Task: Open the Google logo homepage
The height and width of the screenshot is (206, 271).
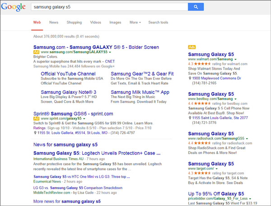Action: pos(13,7)
